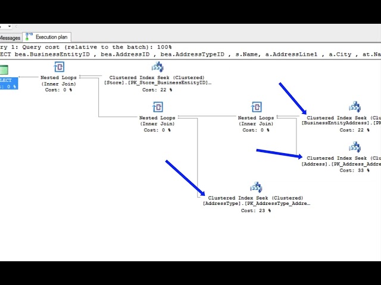Click the SELECT bea.BusinessEntityID query text line
Viewport: 381px width, 285px height.
(x=190, y=55)
